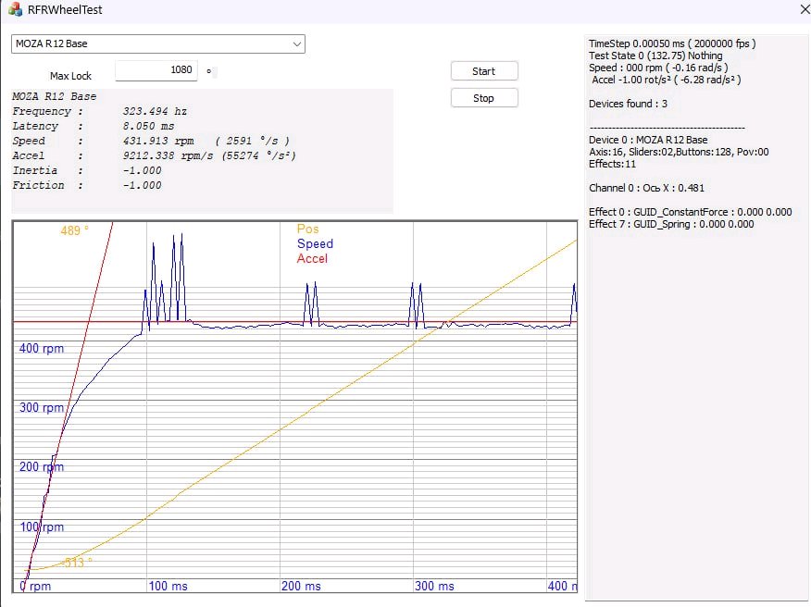Click the Channel 0 : Ось X value line
The image size is (811, 607).
(646, 188)
